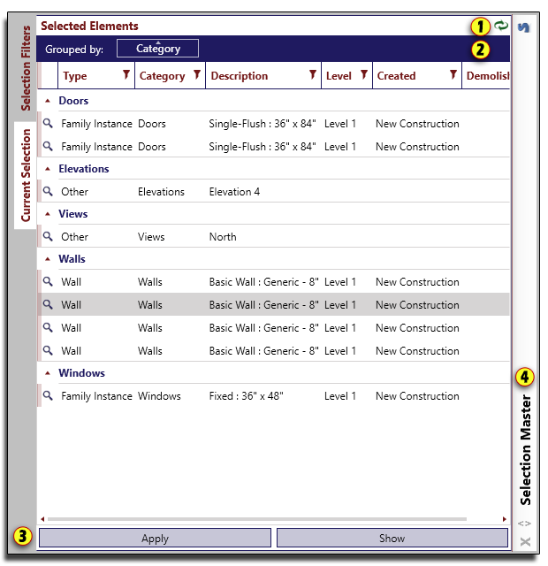Viewport: 548px width, 566px height.
Task: Click the horizontal scrollbar right arrow
Action: click(505, 519)
